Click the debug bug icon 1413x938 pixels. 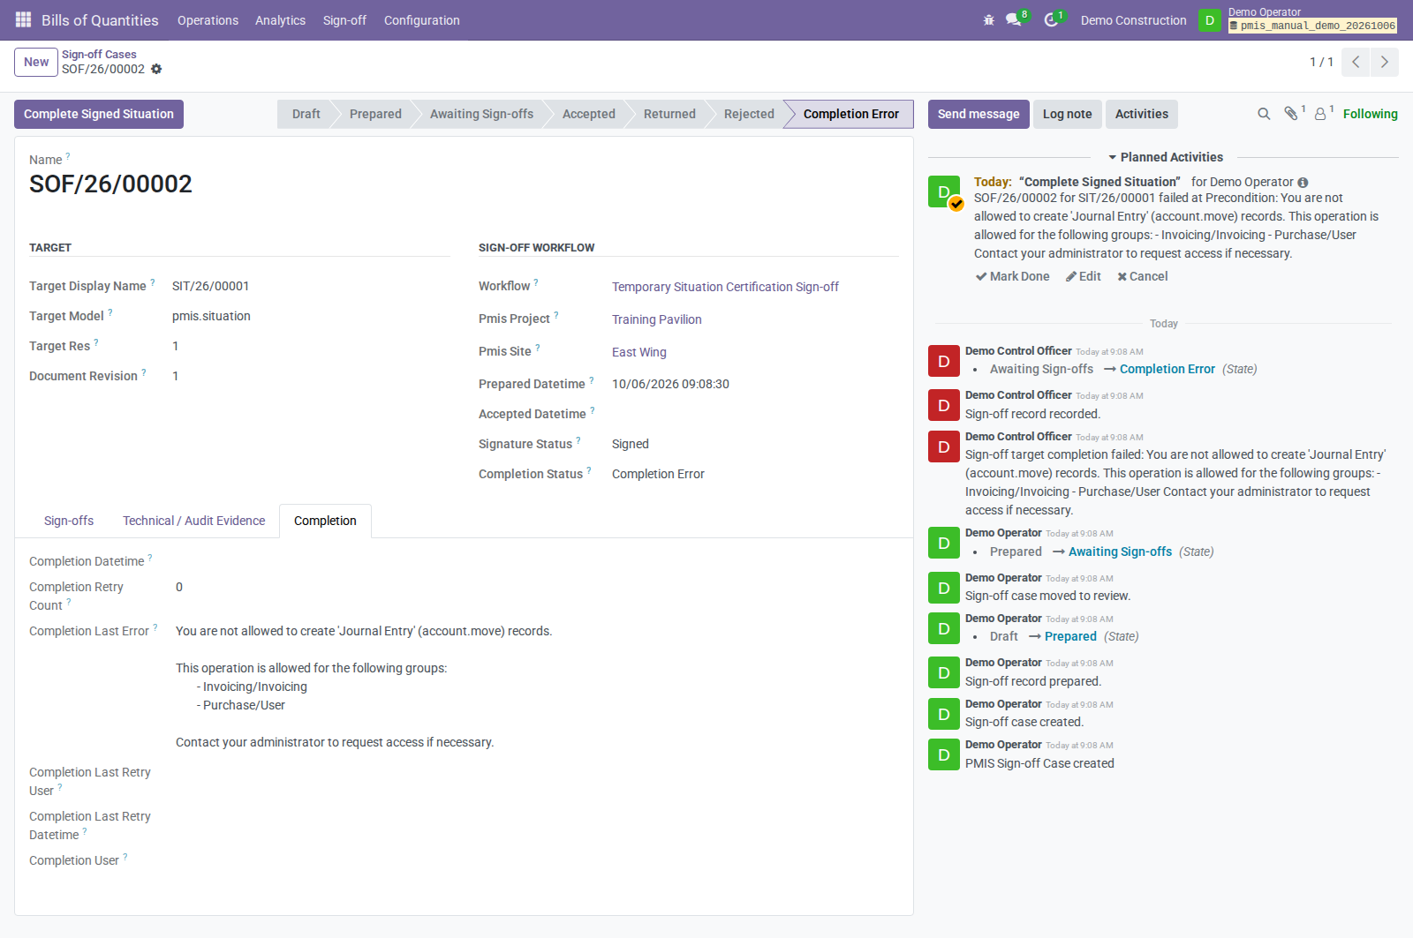(989, 19)
